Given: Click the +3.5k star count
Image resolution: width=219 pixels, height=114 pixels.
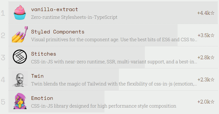Looking at the screenshot, I should (206, 35).
